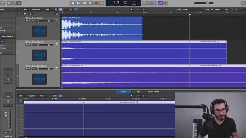Toggle Flex mode in the Tracks area
This screenshot has height=138, width=246.
(70, 10)
